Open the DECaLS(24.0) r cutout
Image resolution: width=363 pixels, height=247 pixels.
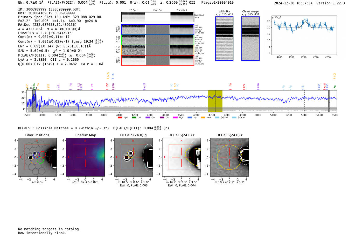click(x=181, y=157)
